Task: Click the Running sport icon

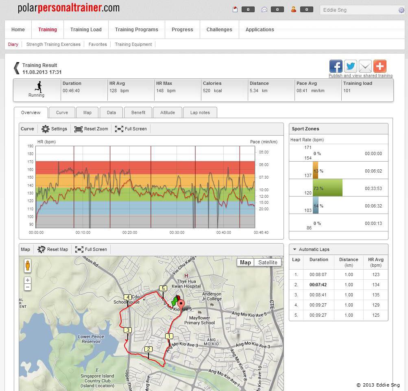Action: click(x=39, y=87)
